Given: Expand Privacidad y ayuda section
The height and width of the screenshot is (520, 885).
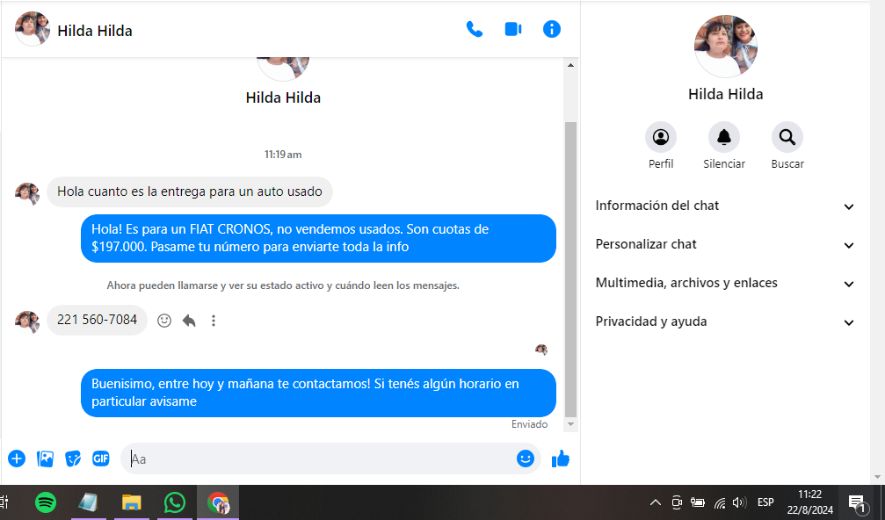Looking at the screenshot, I should tap(725, 321).
